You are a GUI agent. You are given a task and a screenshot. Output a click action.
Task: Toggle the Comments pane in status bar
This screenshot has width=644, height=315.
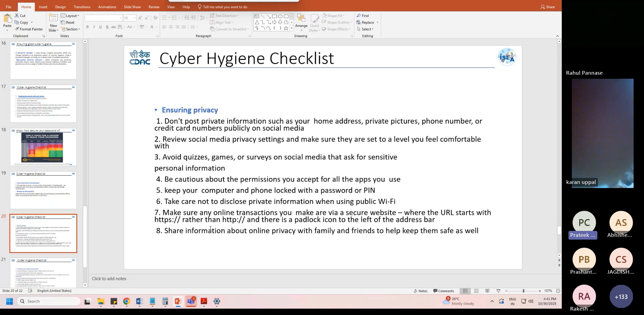(x=444, y=291)
